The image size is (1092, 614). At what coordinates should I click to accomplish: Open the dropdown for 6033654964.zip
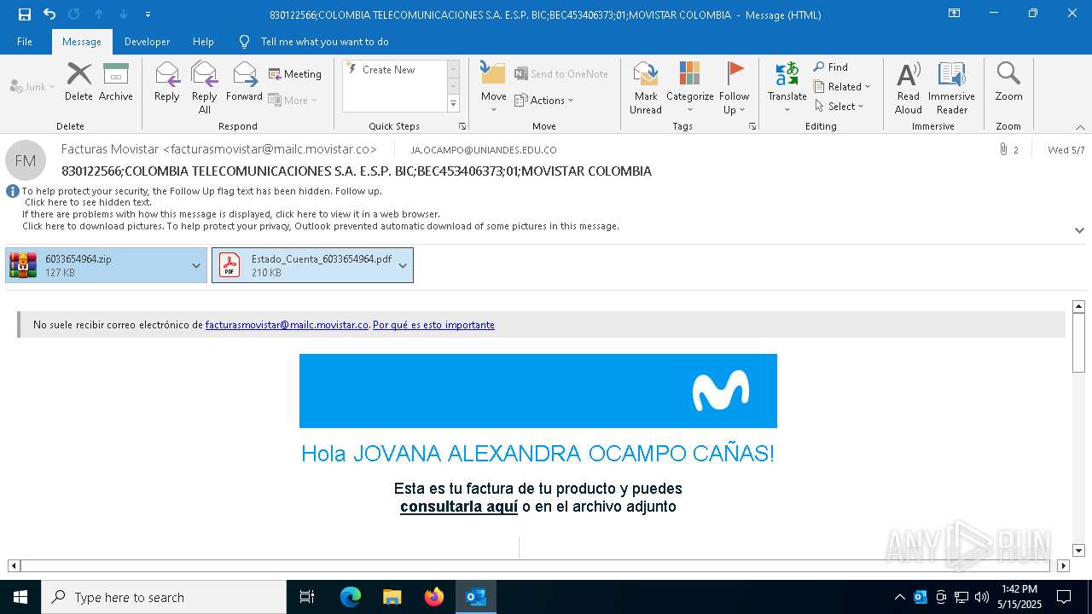click(196, 265)
